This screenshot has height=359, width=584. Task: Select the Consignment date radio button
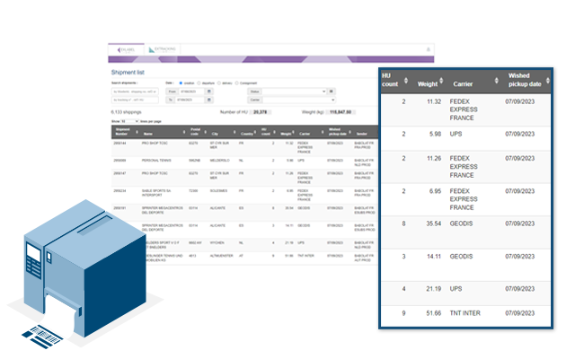[237, 83]
